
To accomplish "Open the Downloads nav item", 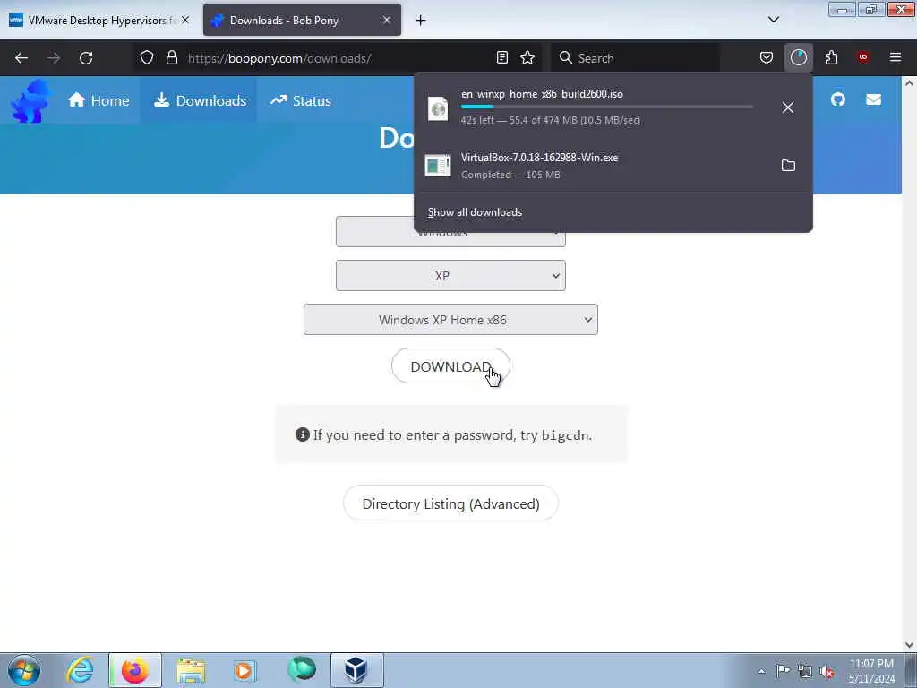I will [x=200, y=100].
